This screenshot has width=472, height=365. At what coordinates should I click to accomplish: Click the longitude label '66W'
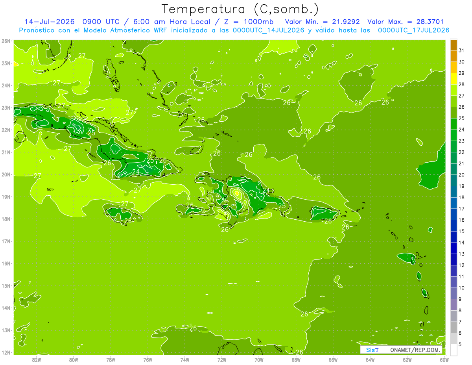[333, 359]
